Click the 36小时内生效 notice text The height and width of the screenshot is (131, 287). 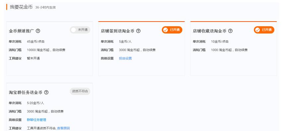(46, 8)
